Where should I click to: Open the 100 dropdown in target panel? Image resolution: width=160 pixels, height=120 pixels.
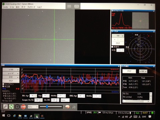pos(118,36)
